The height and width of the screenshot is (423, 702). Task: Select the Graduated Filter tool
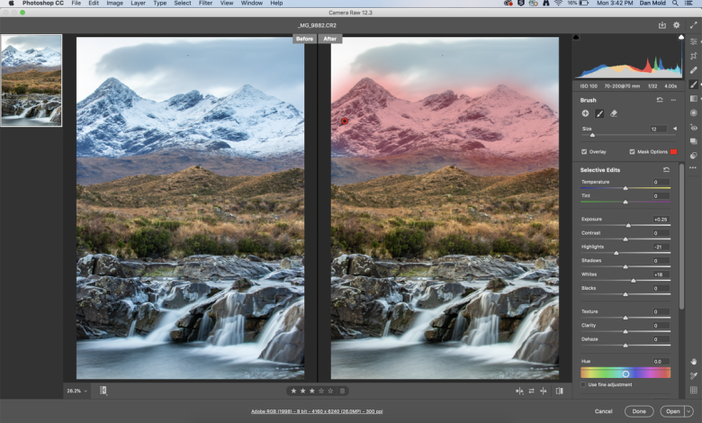(694, 98)
